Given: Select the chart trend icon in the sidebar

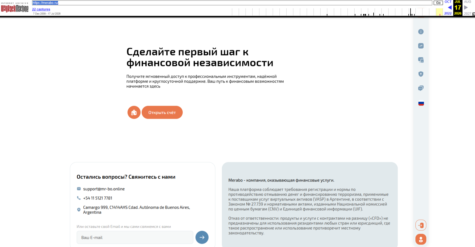Looking at the screenshot, I should coord(421,46).
